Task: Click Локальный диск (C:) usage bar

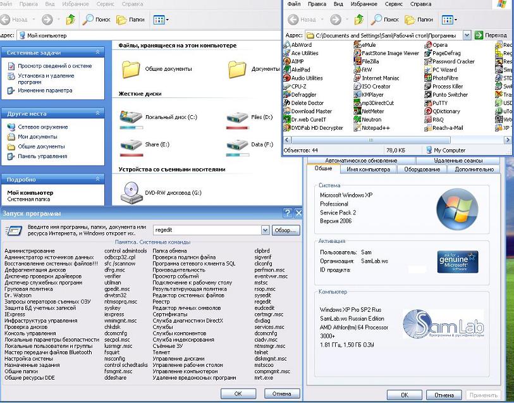Action: tap(132, 128)
